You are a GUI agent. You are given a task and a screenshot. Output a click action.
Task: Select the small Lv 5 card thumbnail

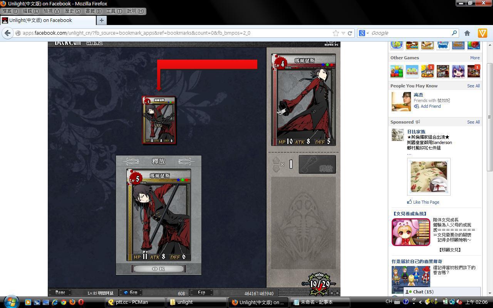[159, 120]
